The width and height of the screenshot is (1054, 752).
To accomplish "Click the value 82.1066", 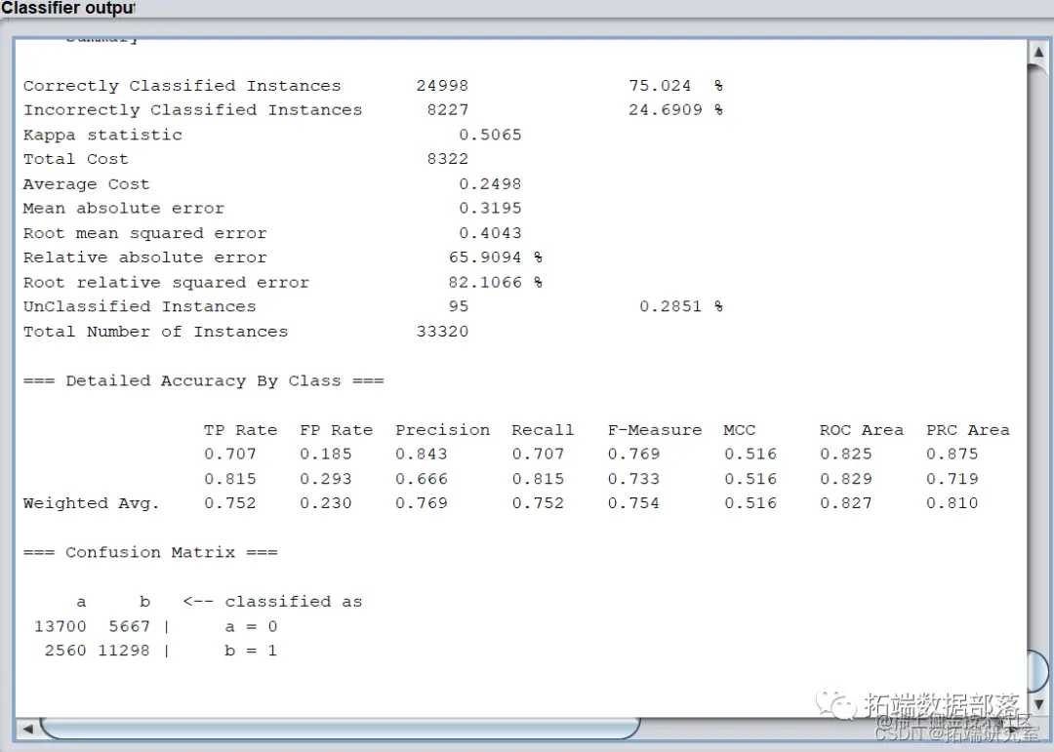I will coord(485,282).
